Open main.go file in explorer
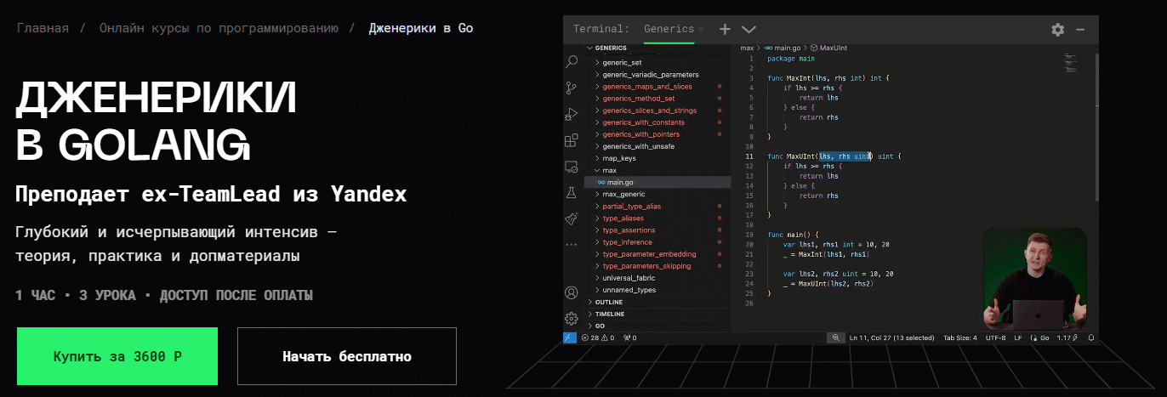 619,182
